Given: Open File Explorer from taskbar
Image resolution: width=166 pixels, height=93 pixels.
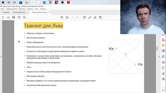Looking at the screenshot, I should [26, 2].
